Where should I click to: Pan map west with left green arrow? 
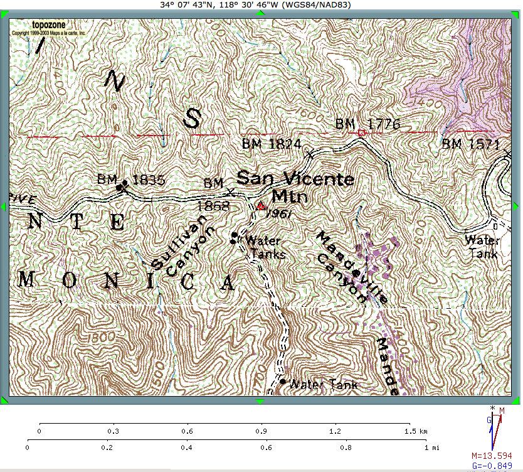(x=5, y=206)
